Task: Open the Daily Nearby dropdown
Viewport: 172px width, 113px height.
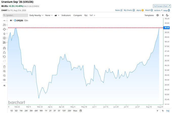Action: [x=36, y=15]
